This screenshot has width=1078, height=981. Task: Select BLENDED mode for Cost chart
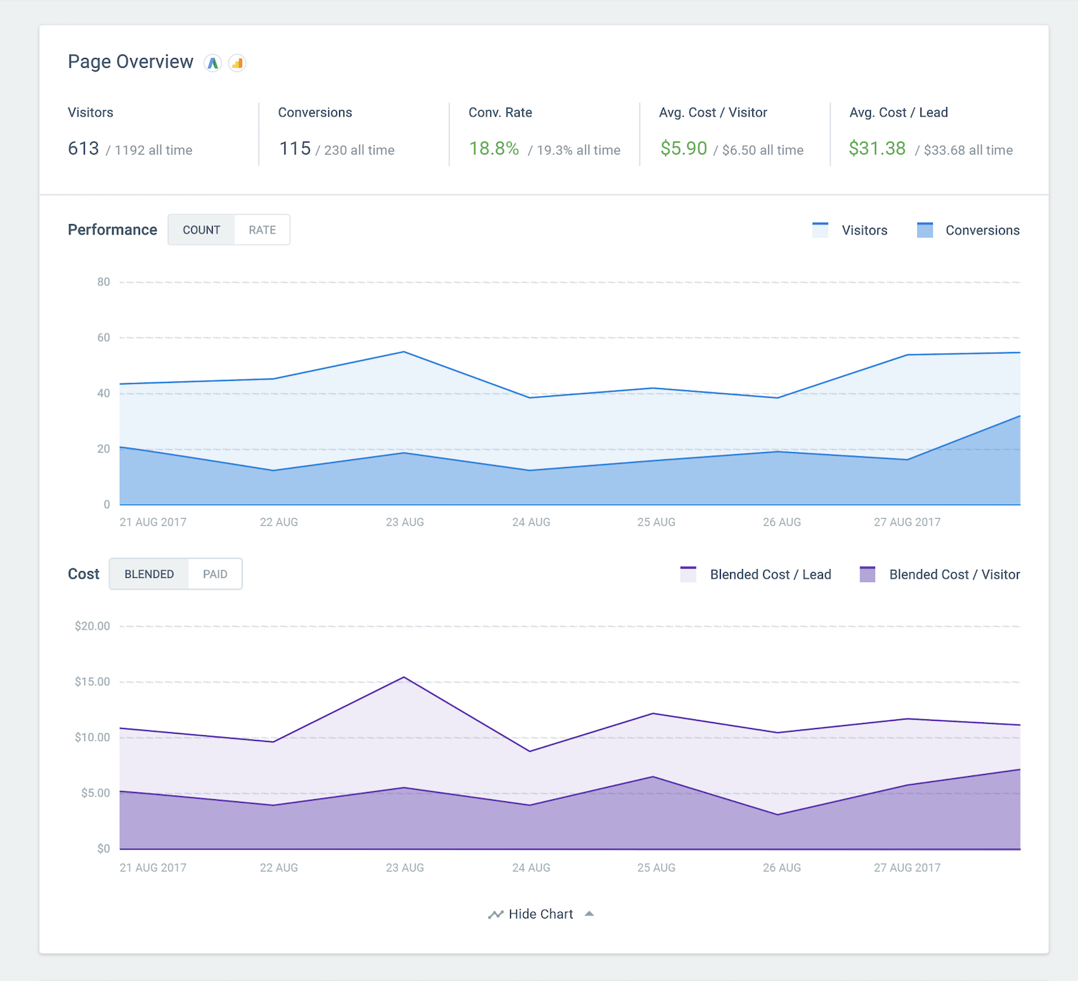[x=149, y=574]
